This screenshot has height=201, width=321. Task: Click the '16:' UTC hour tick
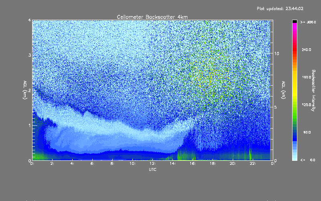pyautogui.click(x=193, y=164)
